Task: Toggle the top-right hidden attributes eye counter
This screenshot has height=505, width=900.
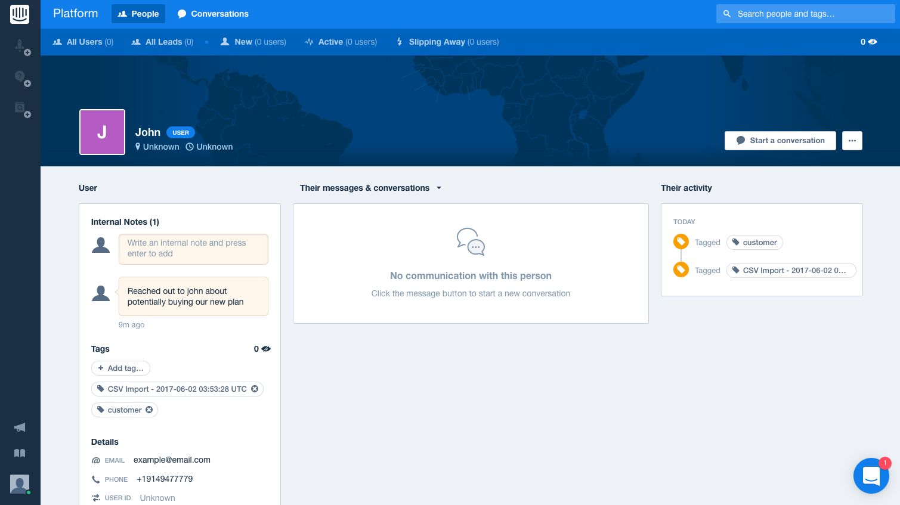Action: tap(873, 42)
